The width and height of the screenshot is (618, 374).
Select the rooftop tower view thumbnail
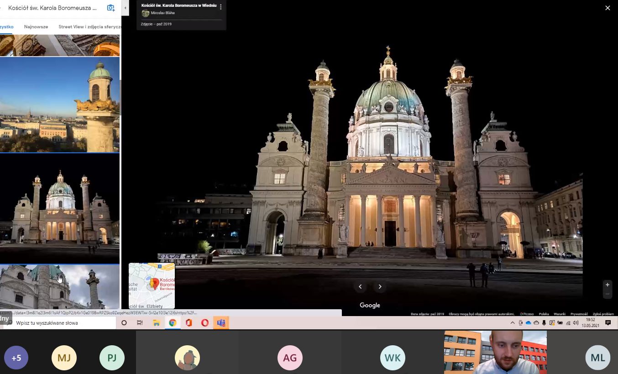click(60, 104)
